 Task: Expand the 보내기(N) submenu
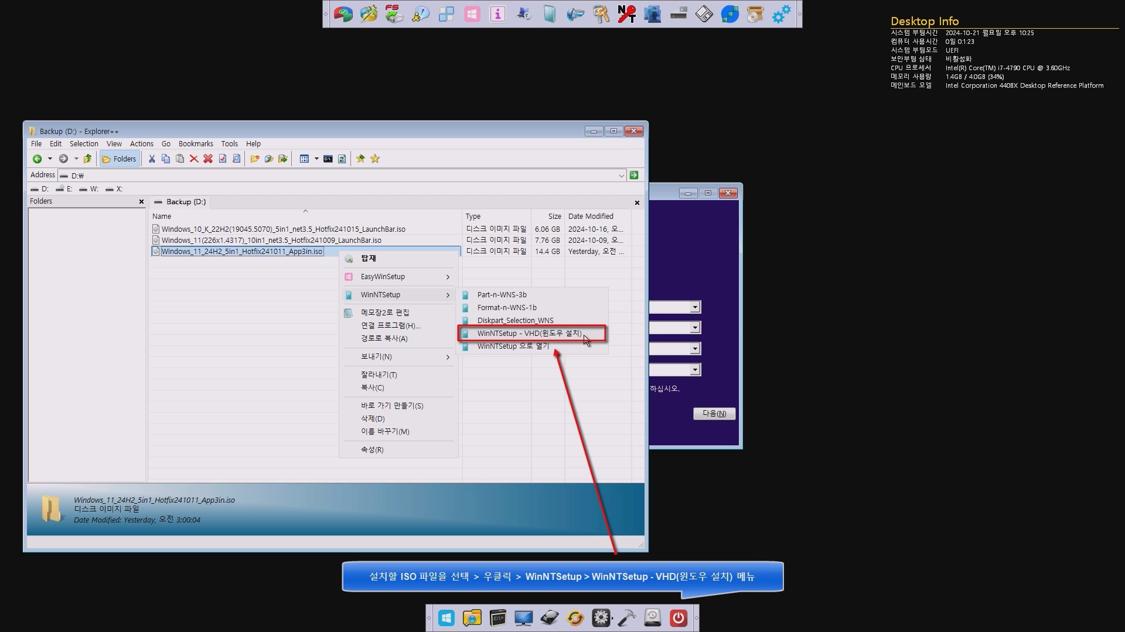[x=398, y=357]
